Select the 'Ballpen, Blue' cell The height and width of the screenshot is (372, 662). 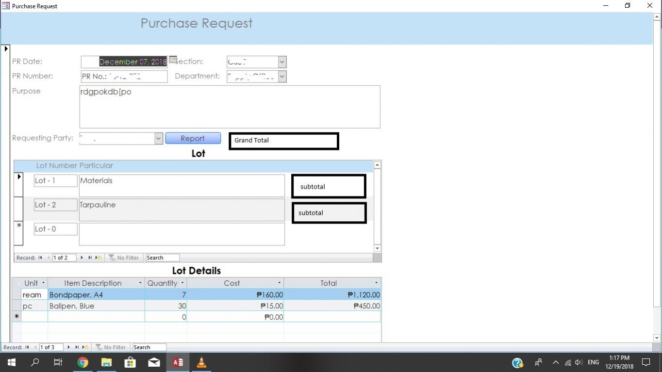pyautogui.click(x=96, y=306)
